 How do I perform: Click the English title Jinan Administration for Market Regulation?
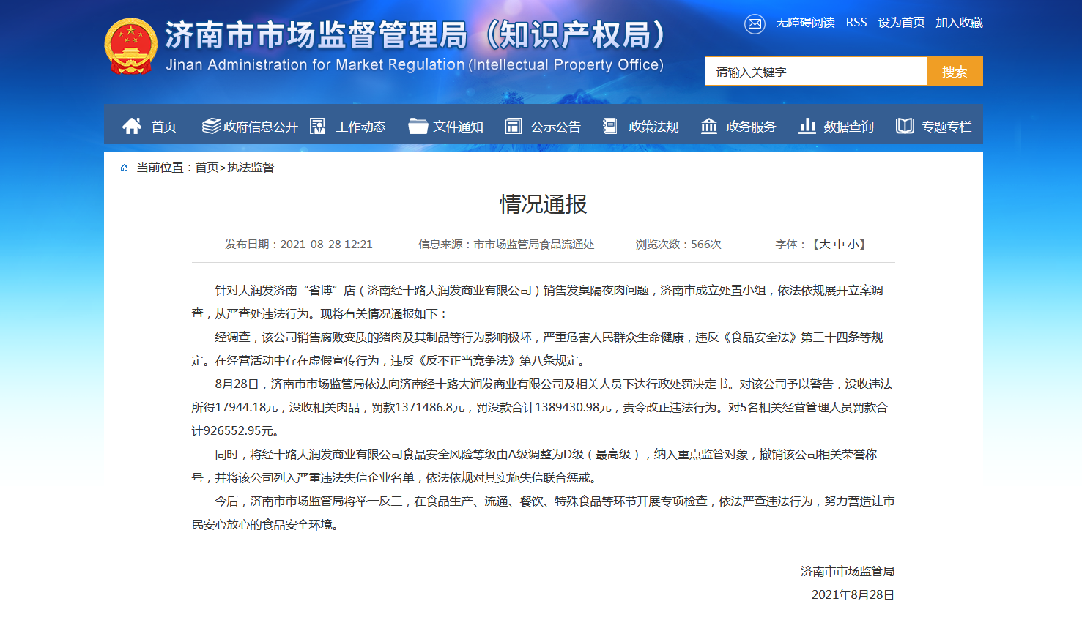[315, 64]
